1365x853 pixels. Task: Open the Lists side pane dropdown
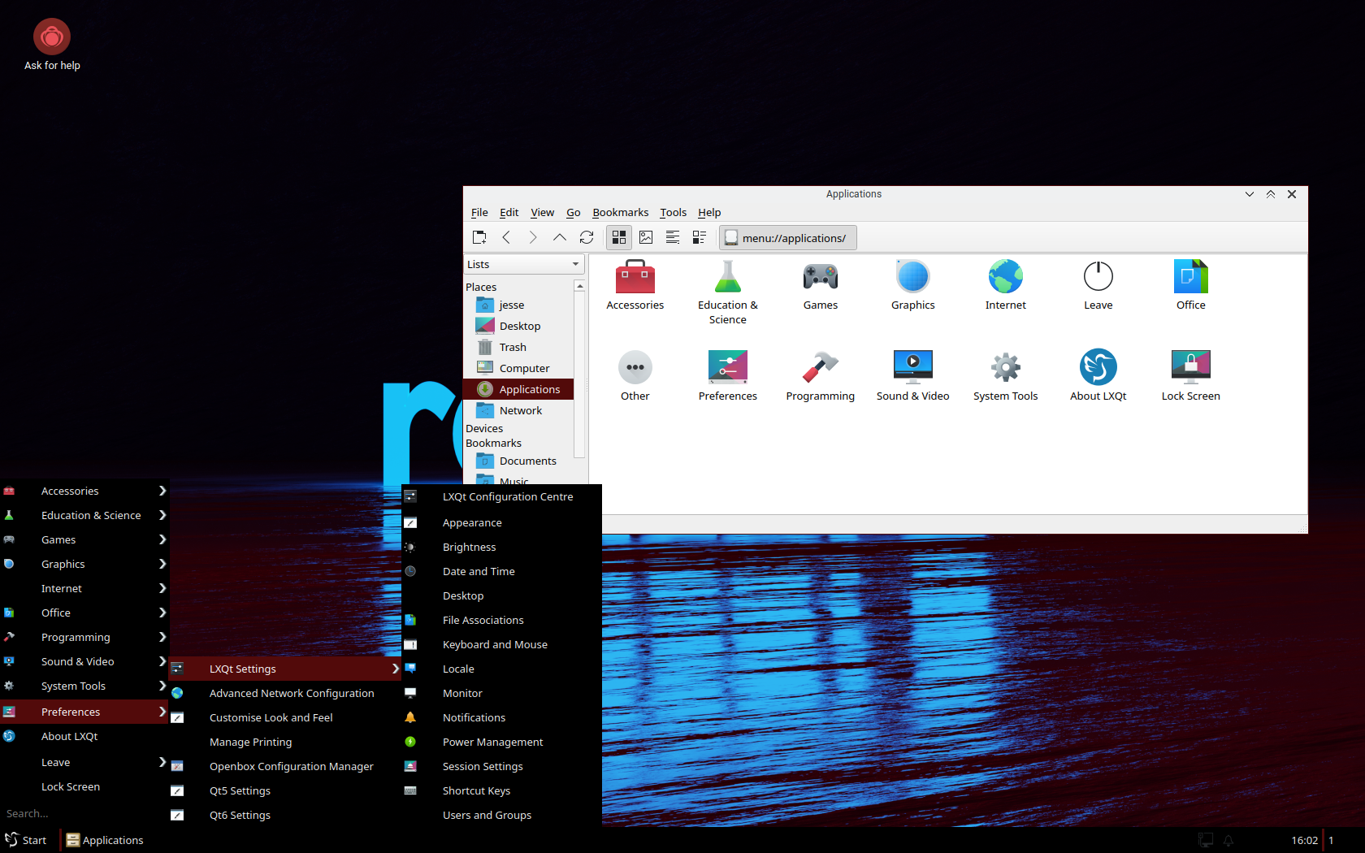click(524, 264)
